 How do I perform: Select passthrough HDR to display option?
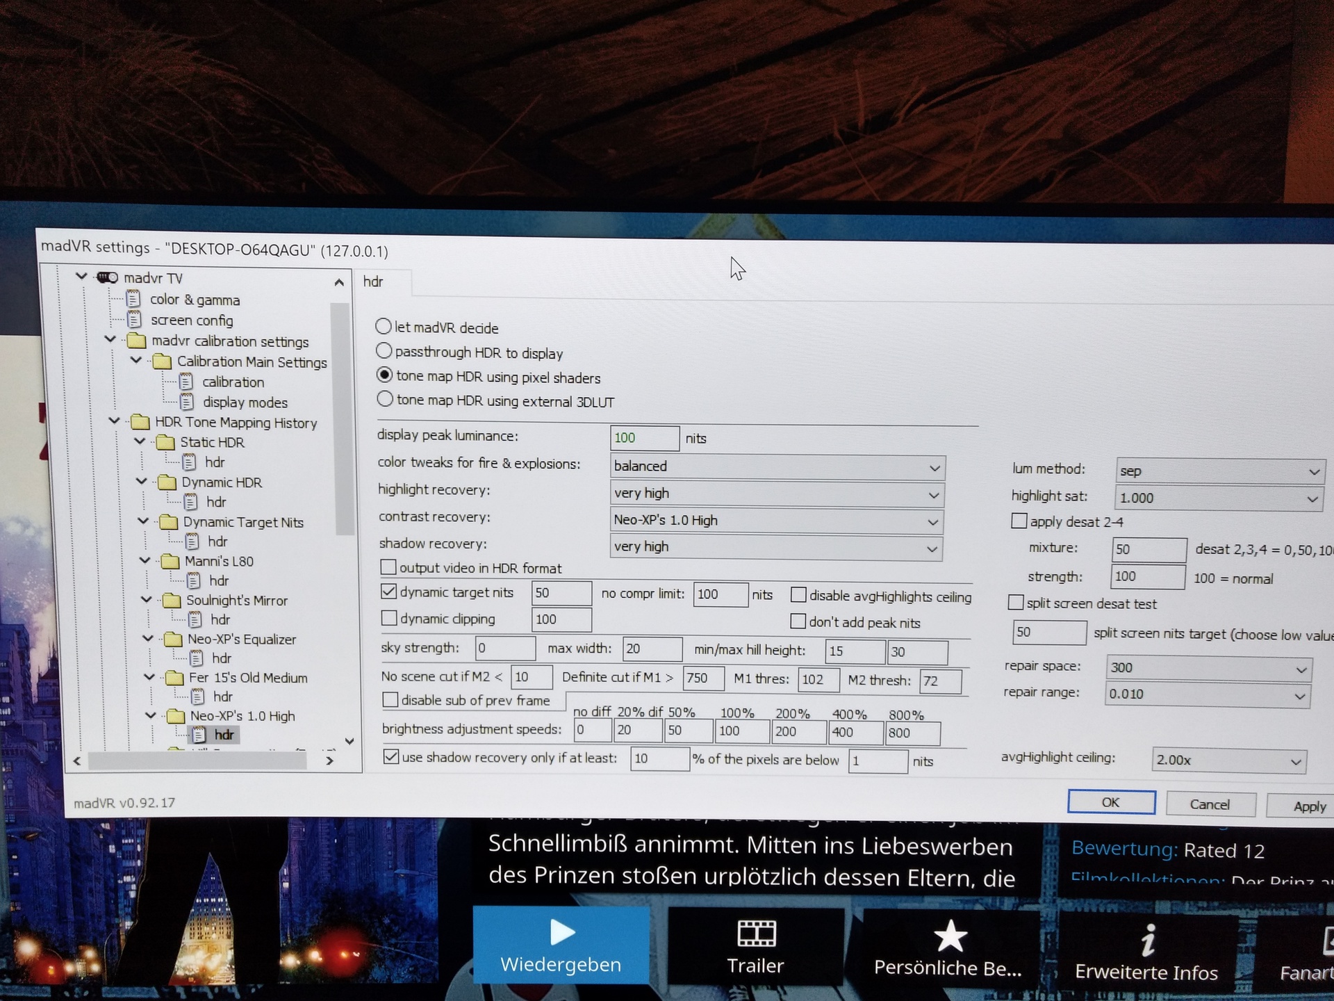click(x=384, y=351)
